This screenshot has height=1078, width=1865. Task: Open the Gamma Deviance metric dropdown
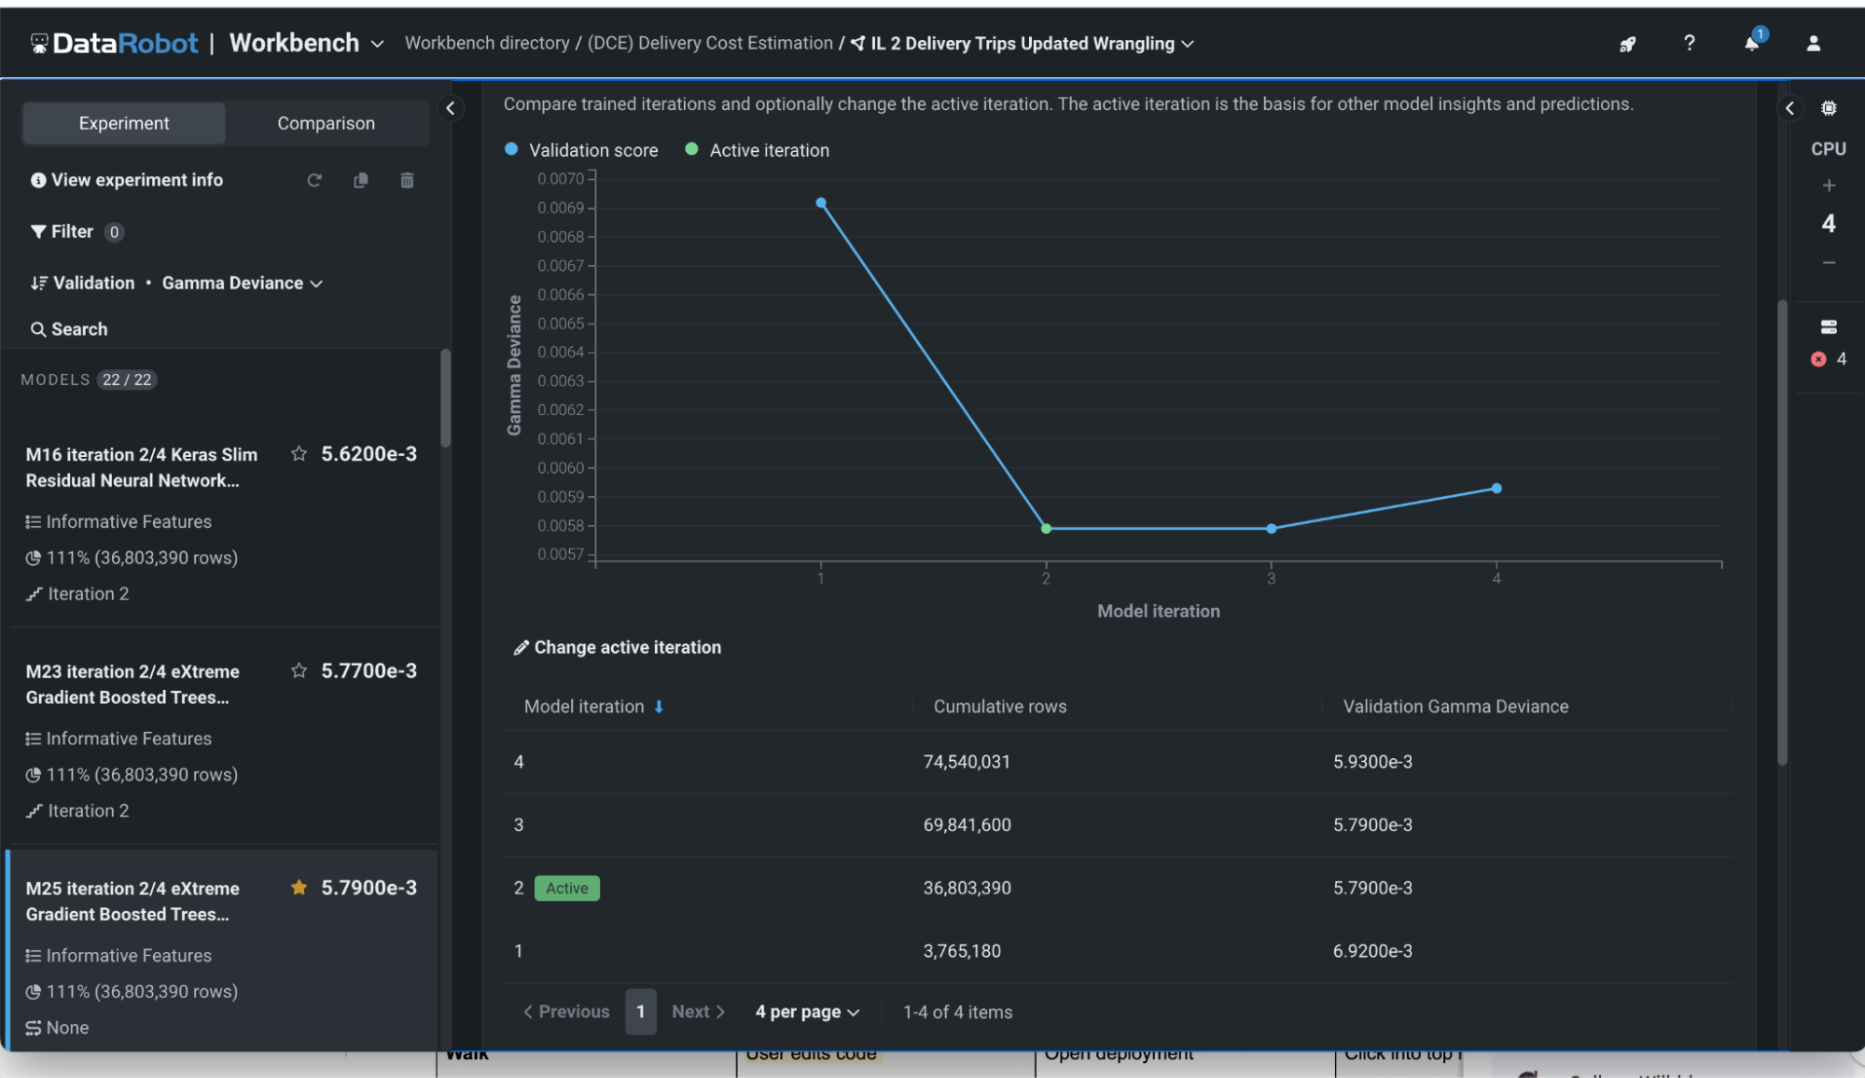point(242,283)
